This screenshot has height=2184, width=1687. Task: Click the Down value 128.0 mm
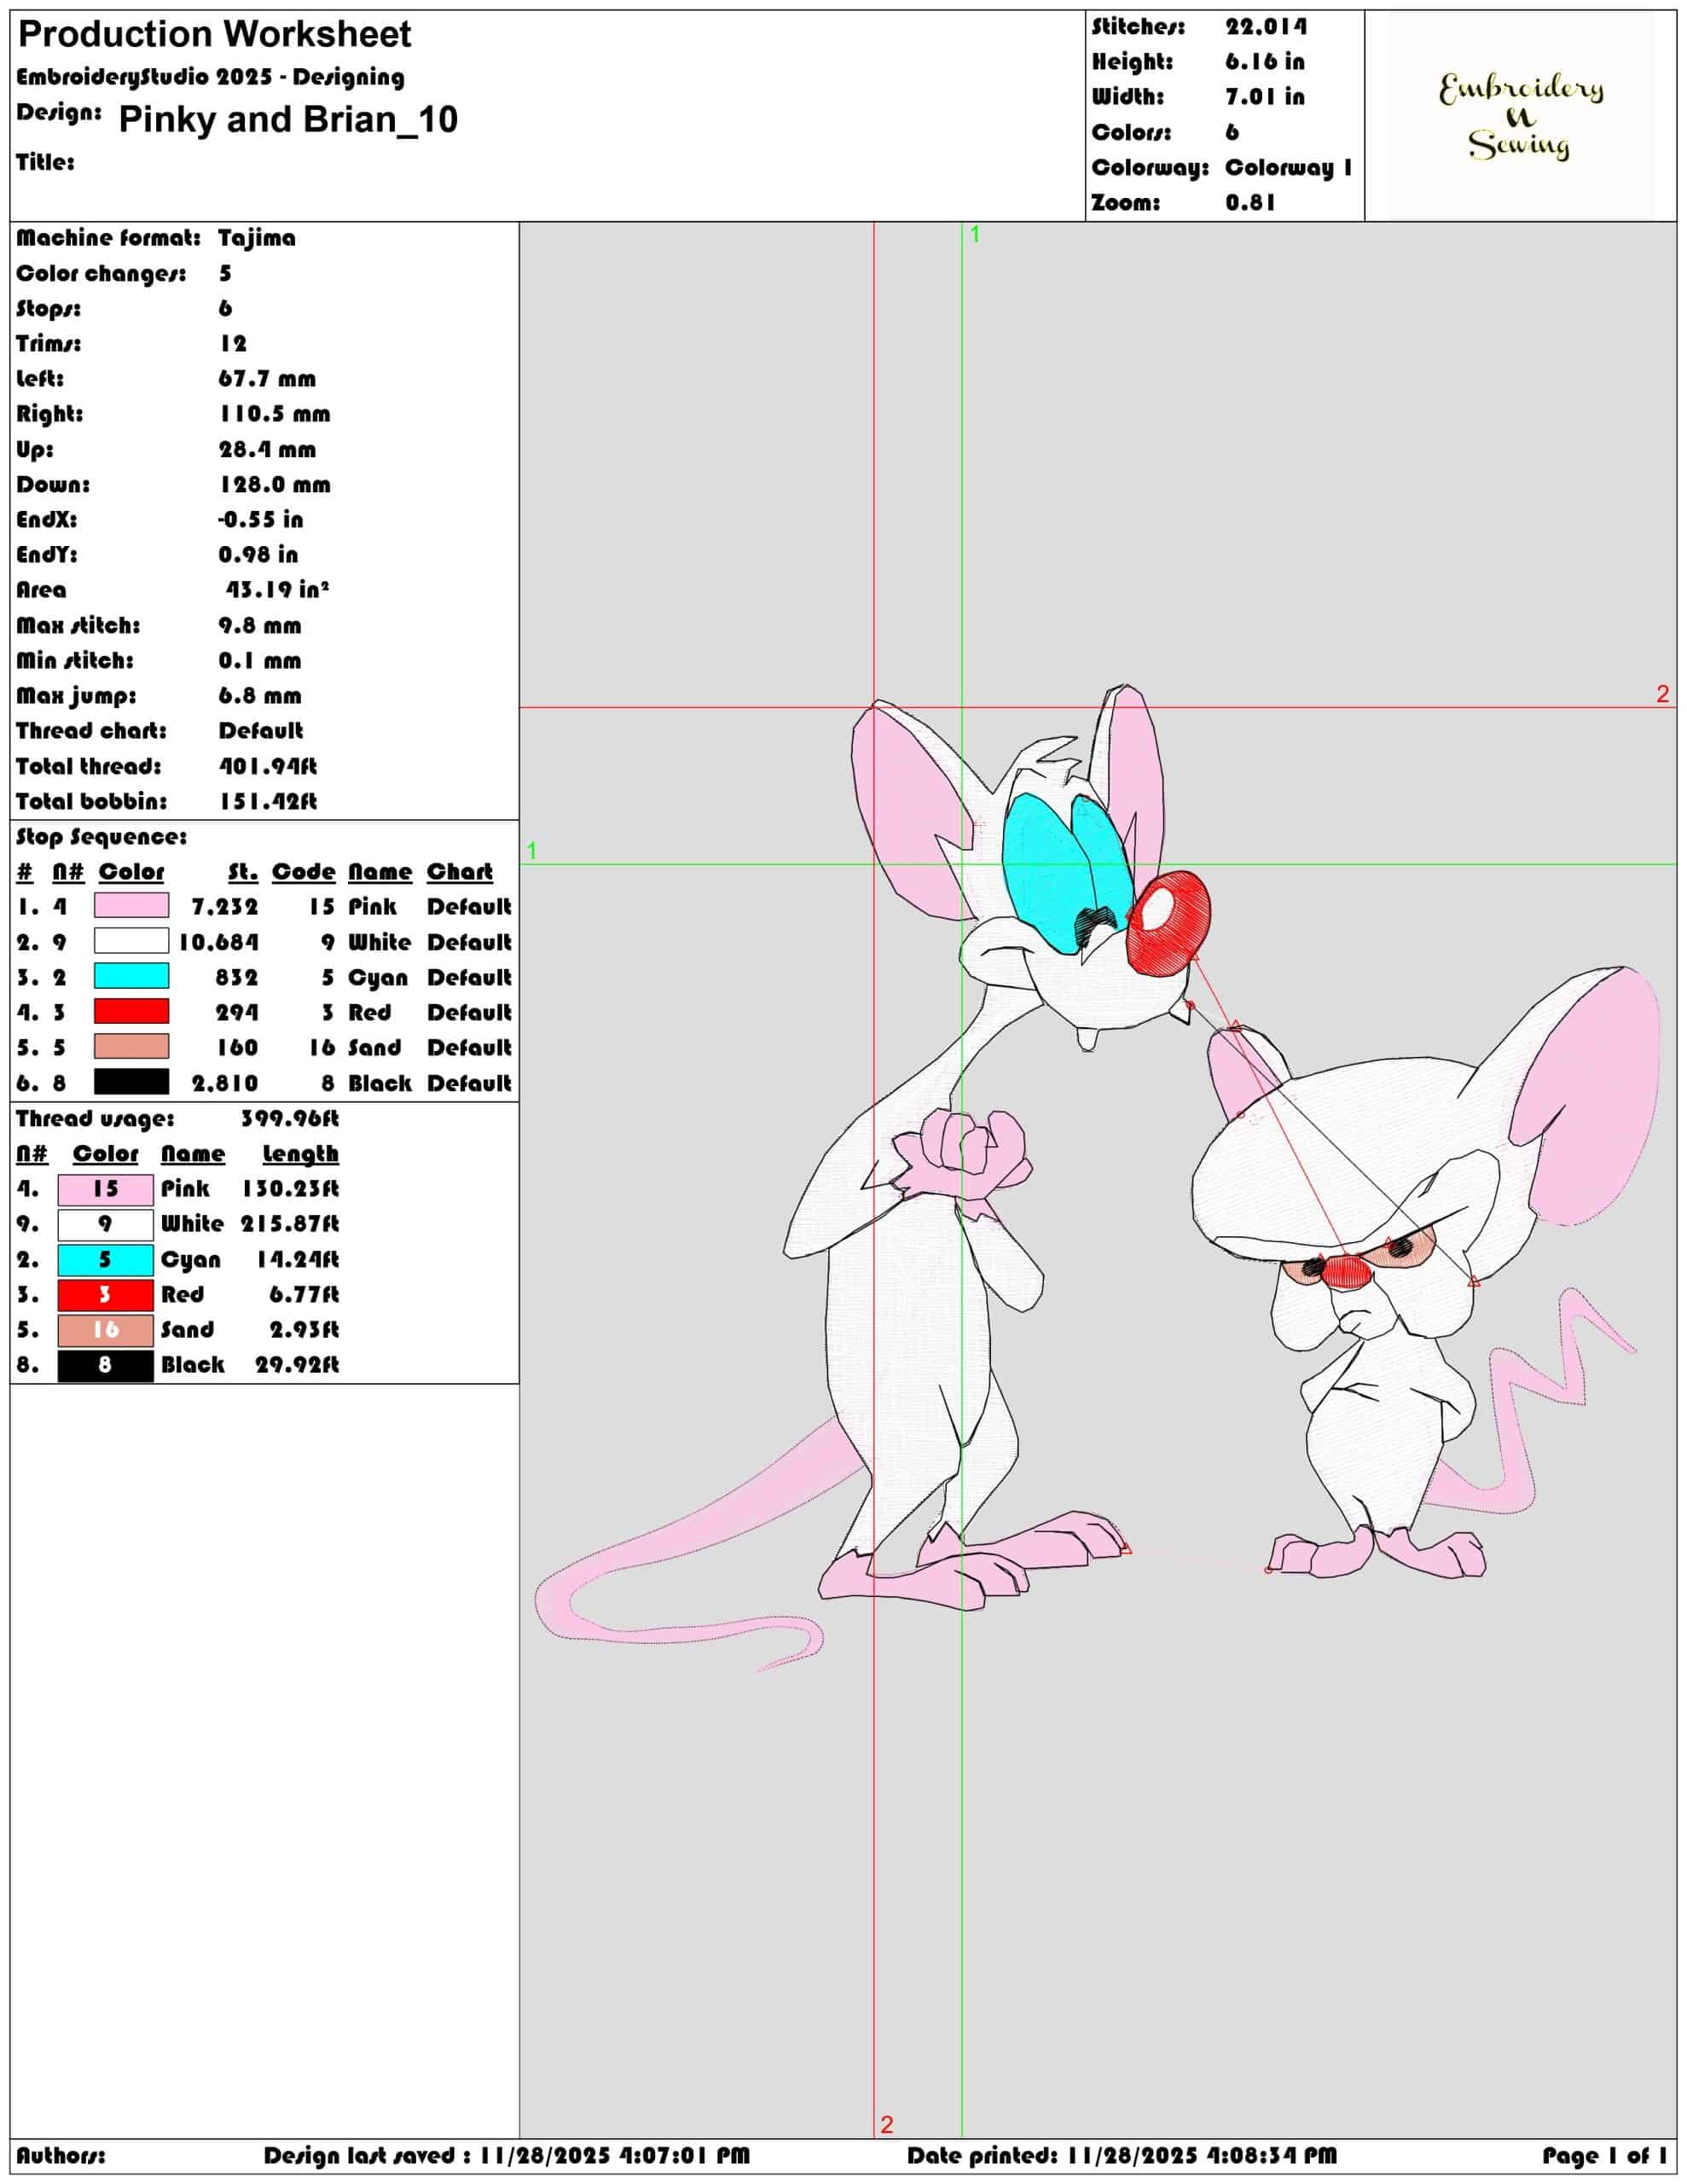pyautogui.click(x=274, y=485)
